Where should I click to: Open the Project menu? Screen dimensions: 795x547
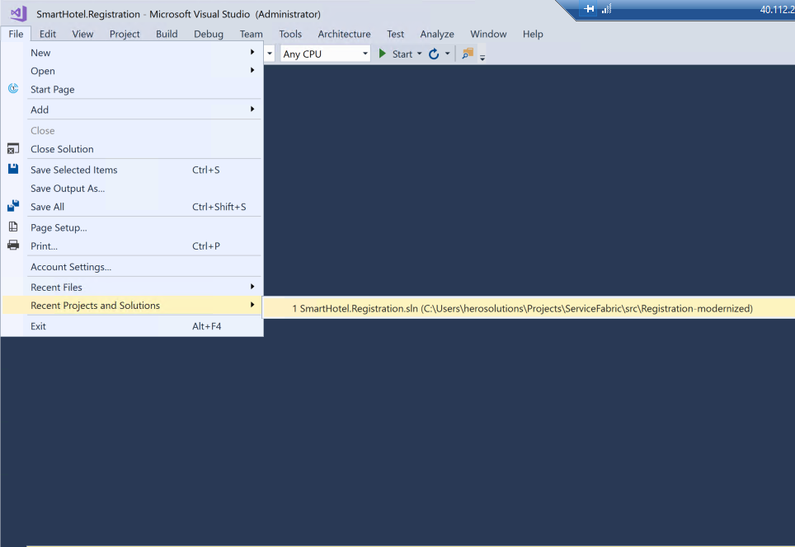(125, 34)
